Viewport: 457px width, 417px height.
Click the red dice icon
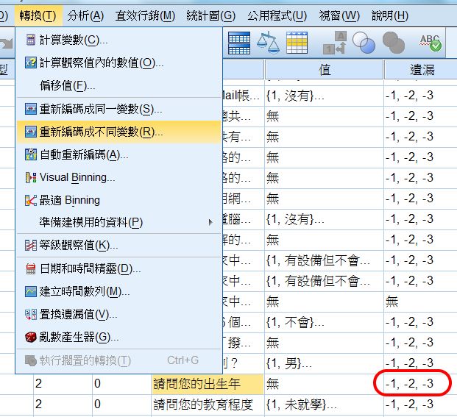point(31,338)
